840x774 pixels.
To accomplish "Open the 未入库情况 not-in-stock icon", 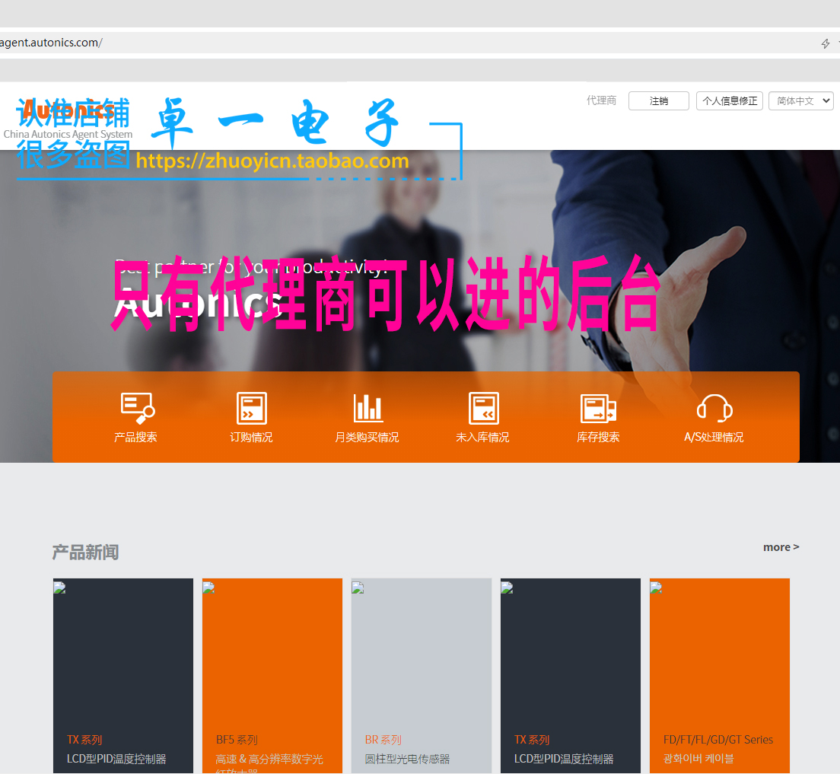I will (483, 409).
